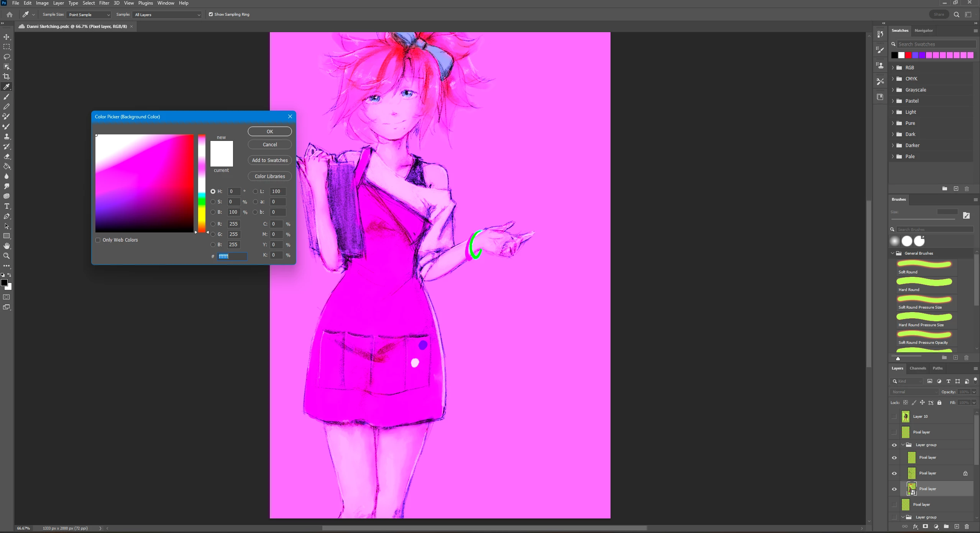This screenshot has width=980, height=533.
Task: Select the S saturation radio button
Action: tap(213, 202)
